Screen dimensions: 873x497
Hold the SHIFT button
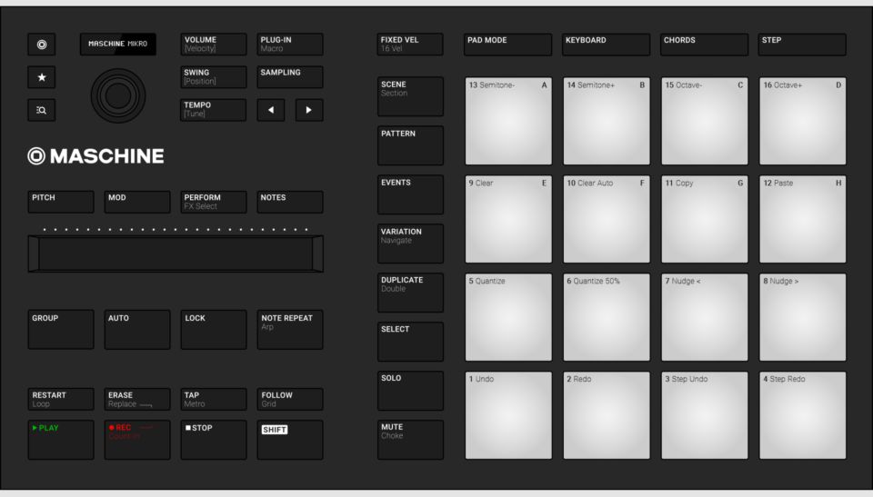point(289,440)
